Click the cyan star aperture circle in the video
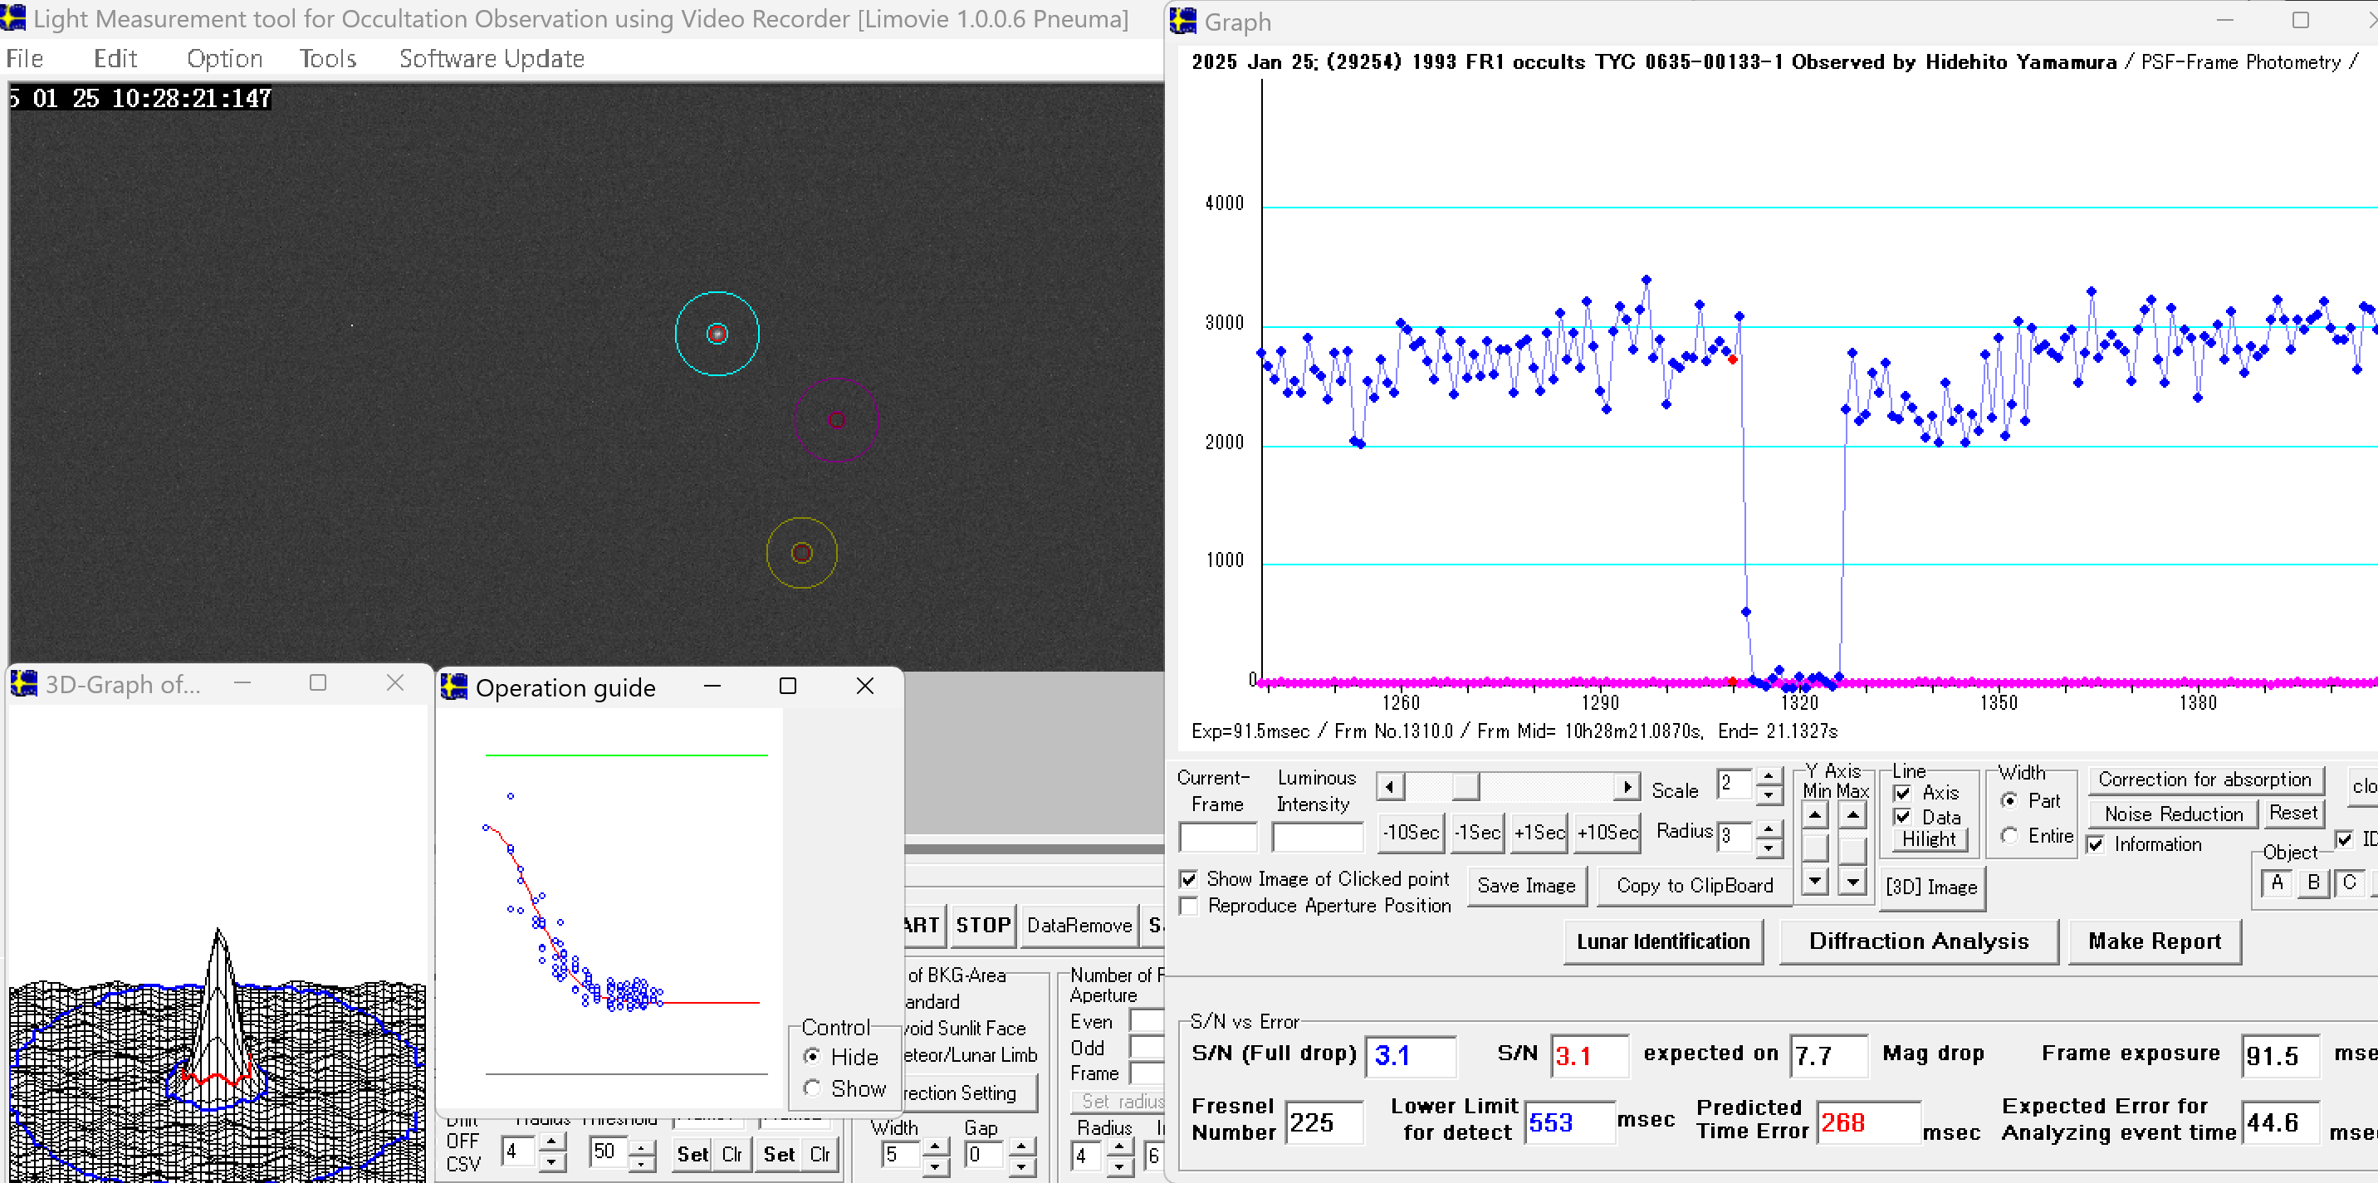The height and width of the screenshot is (1183, 2378). pyautogui.click(x=717, y=334)
